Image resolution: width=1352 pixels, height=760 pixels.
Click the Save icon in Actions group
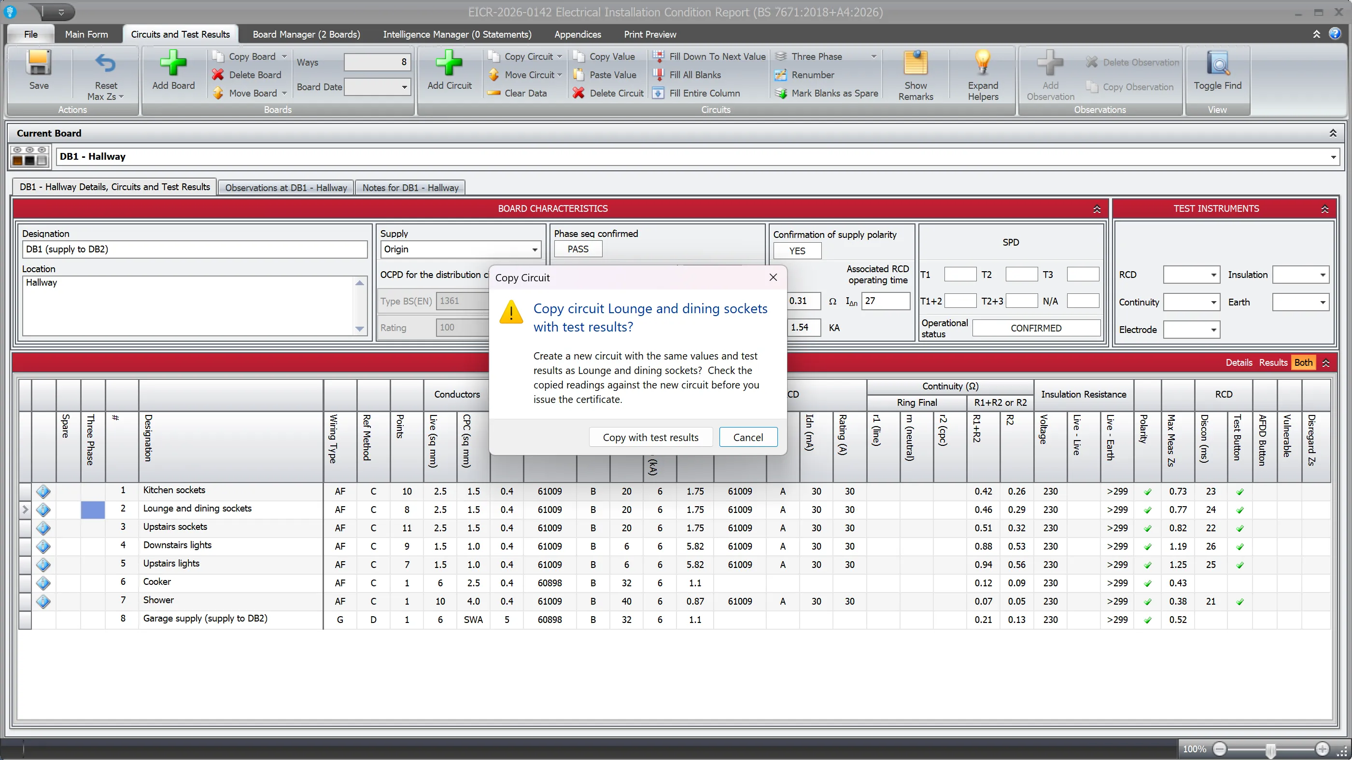tap(39, 63)
